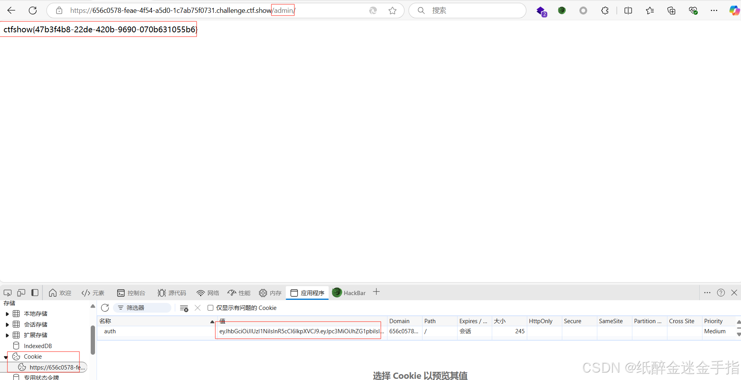
Task: Open the browser Extensions puzzle icon
Action: coord(605,11)
